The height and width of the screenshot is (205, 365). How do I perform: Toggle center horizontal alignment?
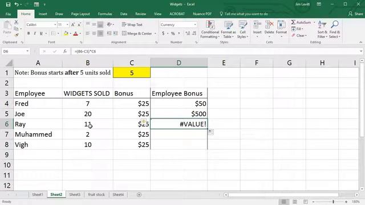(x=94, y=34)
